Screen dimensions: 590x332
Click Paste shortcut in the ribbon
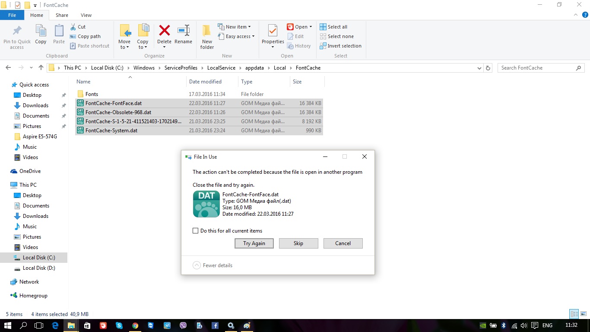[x=90, y=46]
